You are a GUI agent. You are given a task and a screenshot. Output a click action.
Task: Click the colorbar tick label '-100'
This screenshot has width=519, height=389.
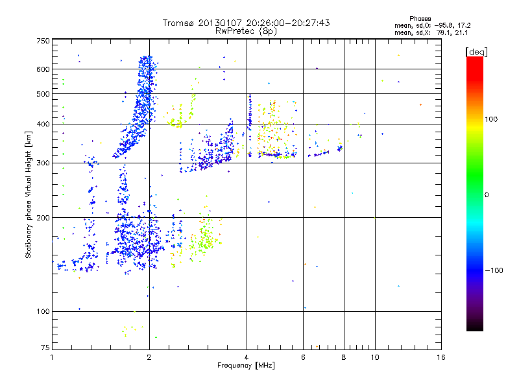[494, 270]
